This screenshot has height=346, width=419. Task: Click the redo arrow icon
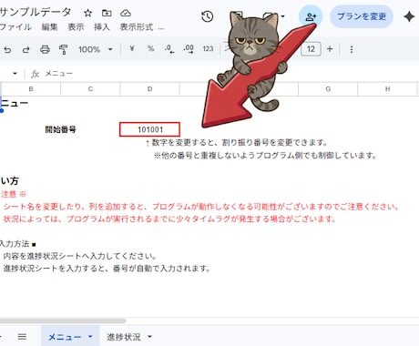pyautogui.click(x=26, y=49)
